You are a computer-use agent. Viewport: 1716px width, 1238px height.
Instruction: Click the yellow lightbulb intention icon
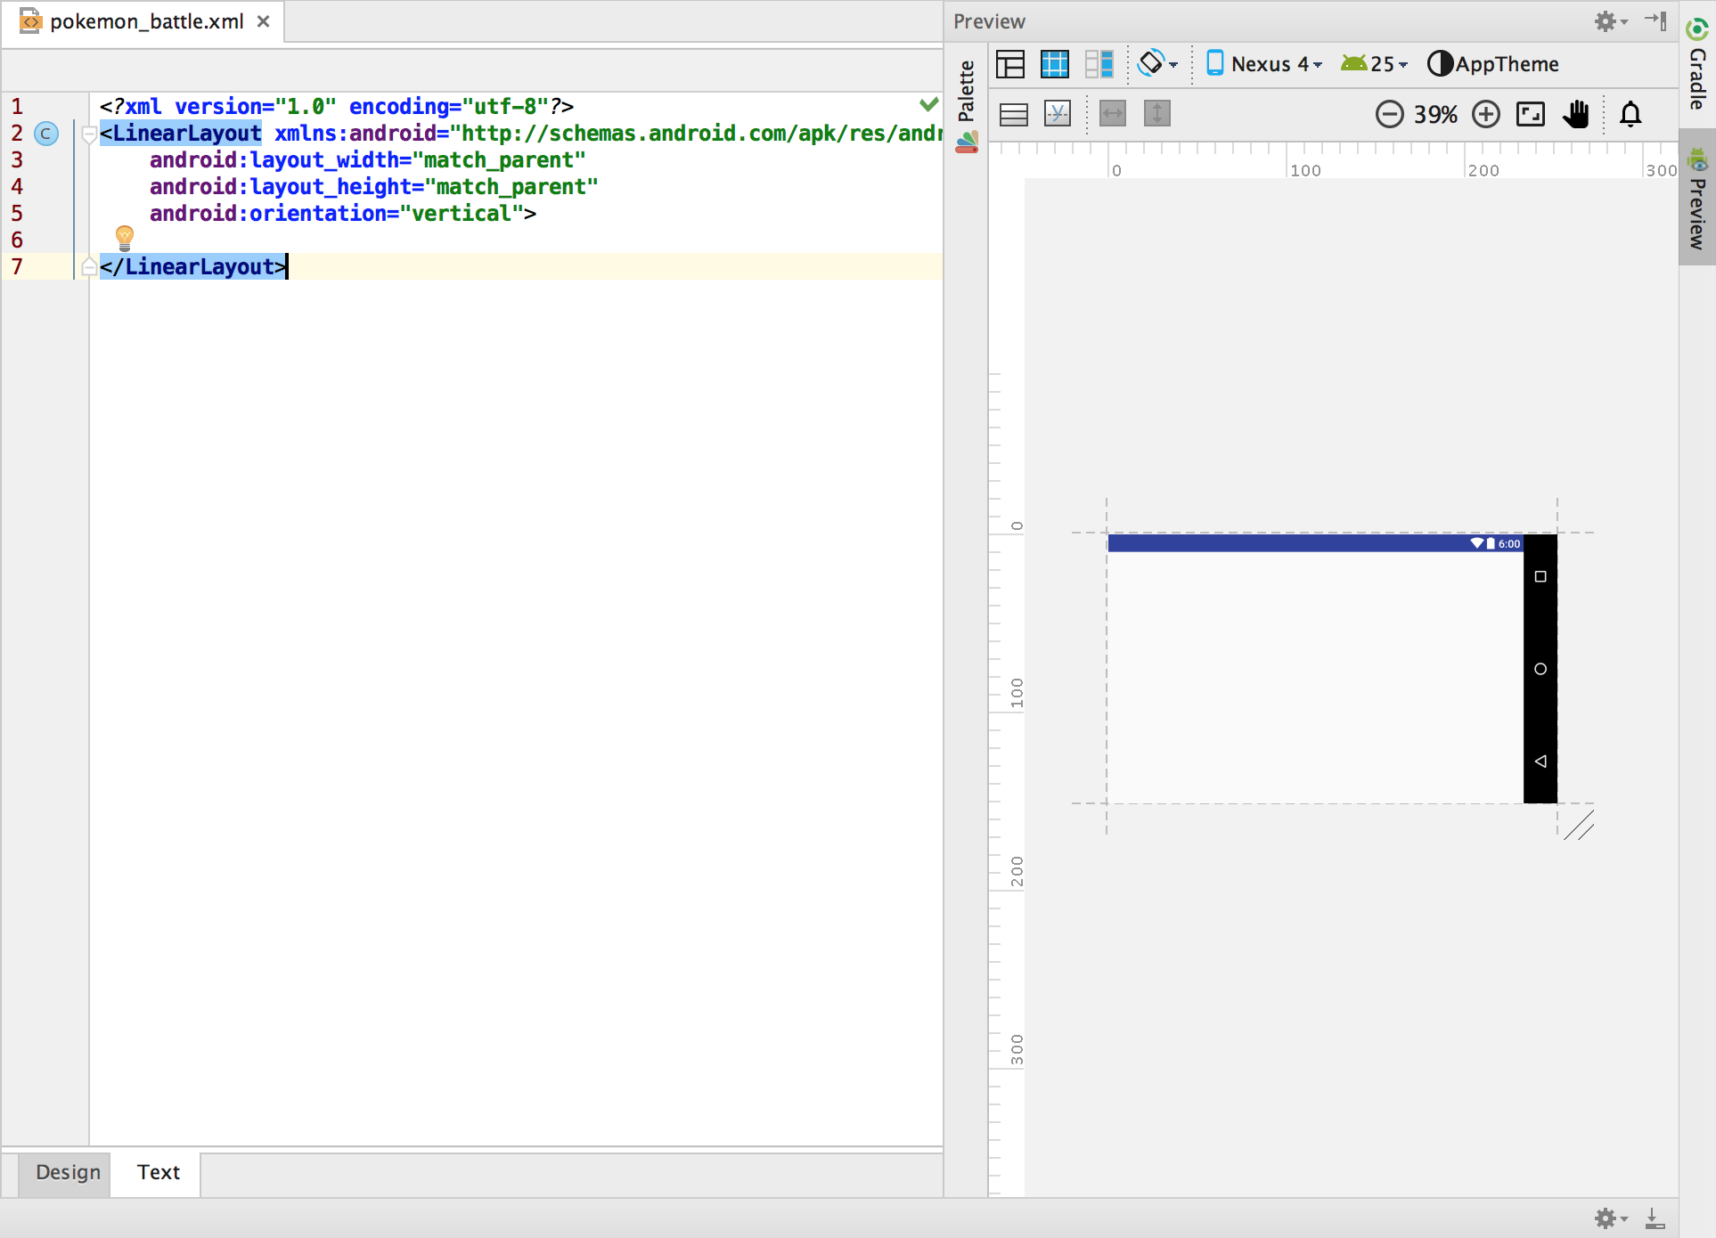[125, 238]
